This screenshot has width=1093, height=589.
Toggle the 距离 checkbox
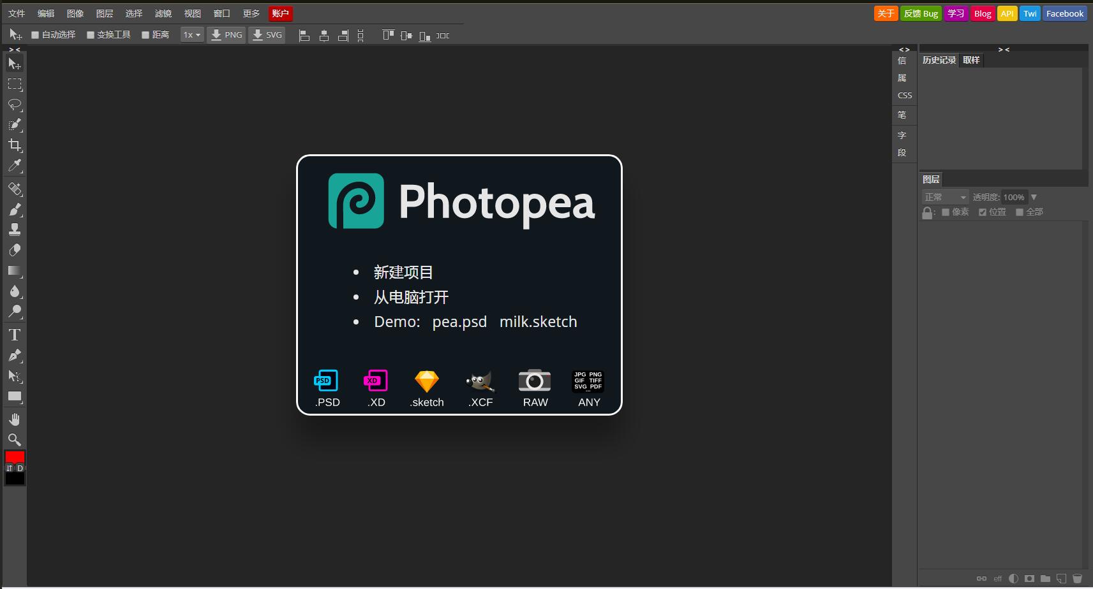145,35
